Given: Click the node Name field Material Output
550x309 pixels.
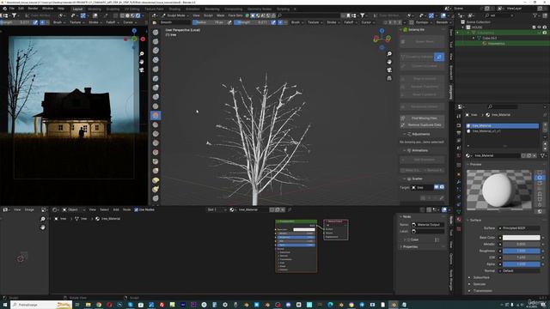Looking at the screenshot, I should point(428,225).
